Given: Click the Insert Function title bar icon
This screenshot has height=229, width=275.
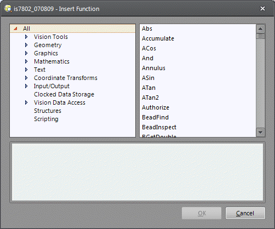Looking at the screenshot, I should pos(8,9).
